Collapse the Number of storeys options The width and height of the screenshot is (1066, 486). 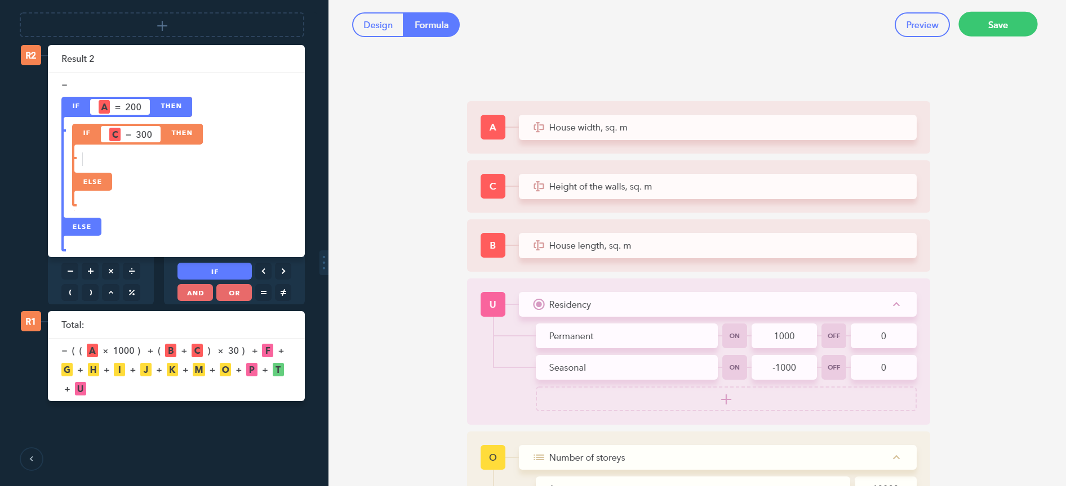[x=896, y=457]
